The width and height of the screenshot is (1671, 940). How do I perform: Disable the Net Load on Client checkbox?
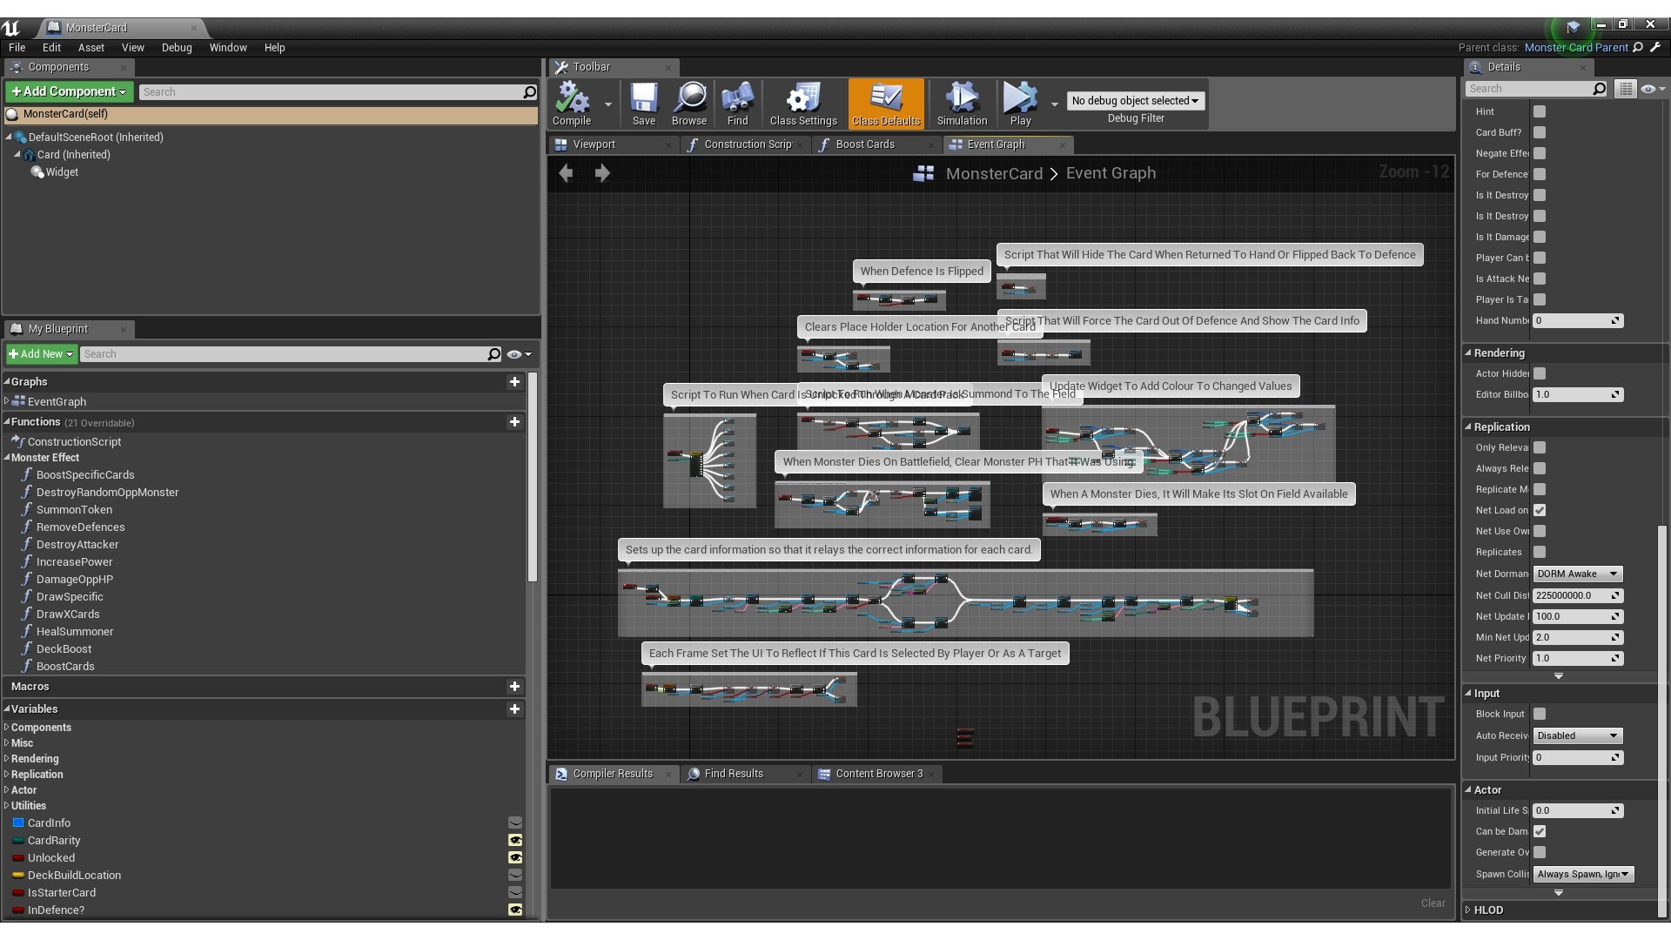(x=1540, y=510)
